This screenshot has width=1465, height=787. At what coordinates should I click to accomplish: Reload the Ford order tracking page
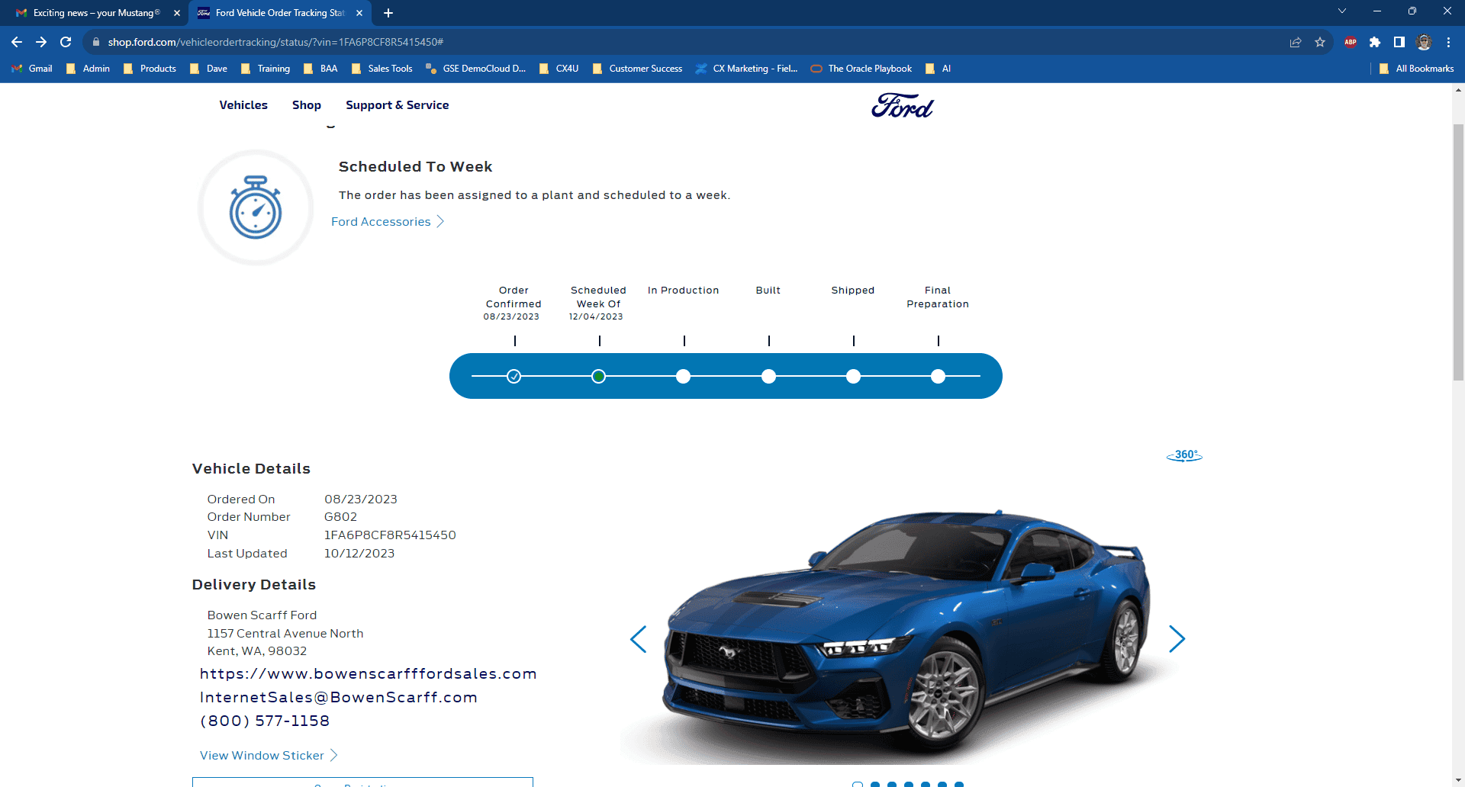(66, 42)
